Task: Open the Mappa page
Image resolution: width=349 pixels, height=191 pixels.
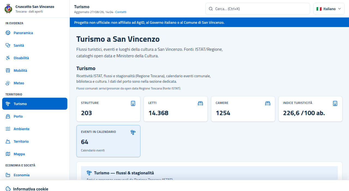Action: 35,154
